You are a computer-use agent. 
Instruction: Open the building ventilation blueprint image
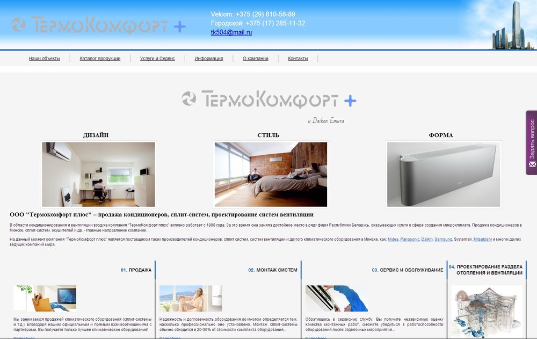[487, 312]
